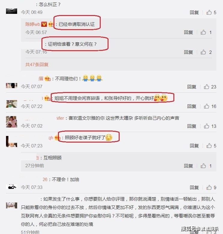Screen dimensions: 223x234
Task: Reply to the 07:22 comment
Action: pyautogui.click(x=192, y=106)
